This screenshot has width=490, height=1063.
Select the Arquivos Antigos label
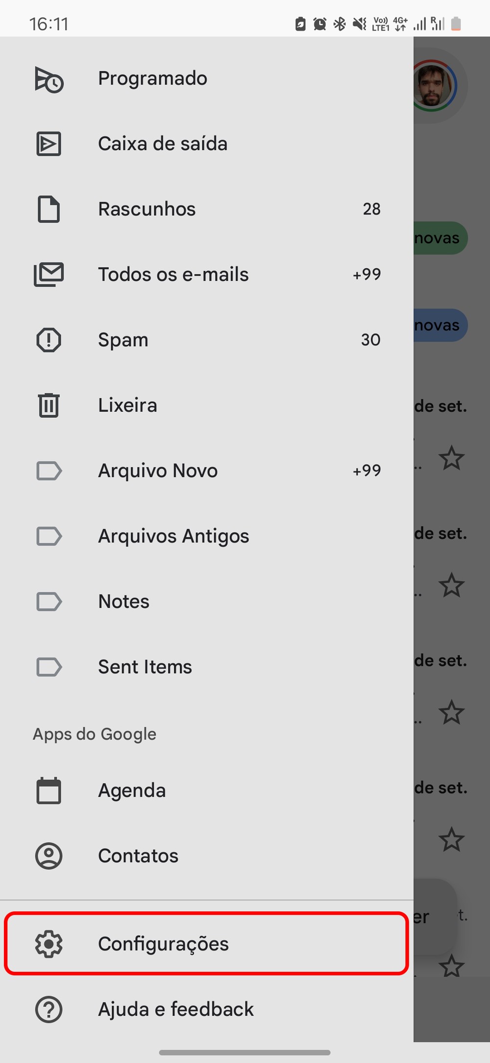[x=173, y=536]
